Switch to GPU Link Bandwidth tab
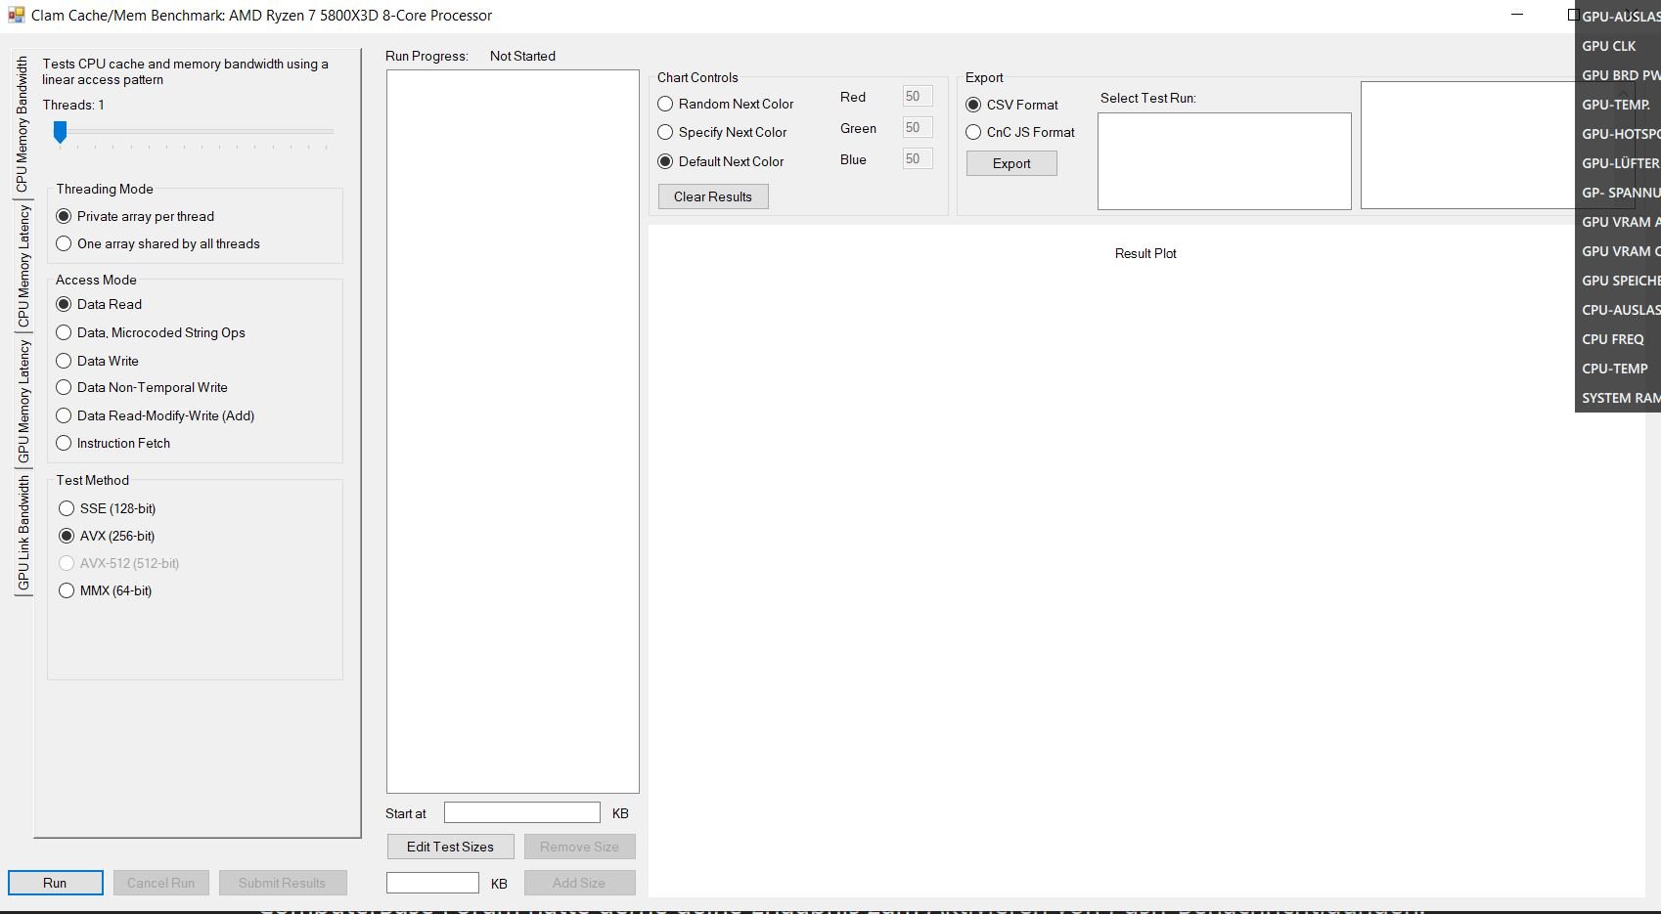1661x914 pixels. tap(22, 533)
